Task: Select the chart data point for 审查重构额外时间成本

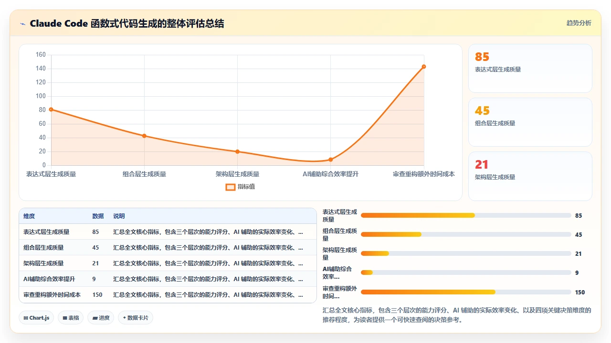Action: 424,67
